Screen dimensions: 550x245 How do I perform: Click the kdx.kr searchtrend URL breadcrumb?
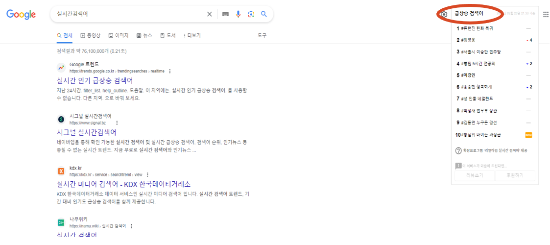pos(106,174)
